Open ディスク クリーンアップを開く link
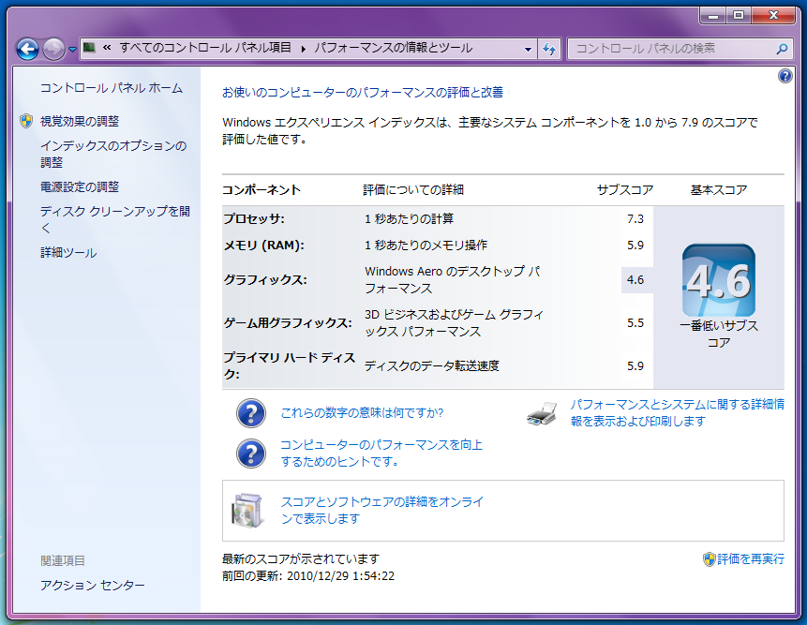 click(x=114, y=219)
